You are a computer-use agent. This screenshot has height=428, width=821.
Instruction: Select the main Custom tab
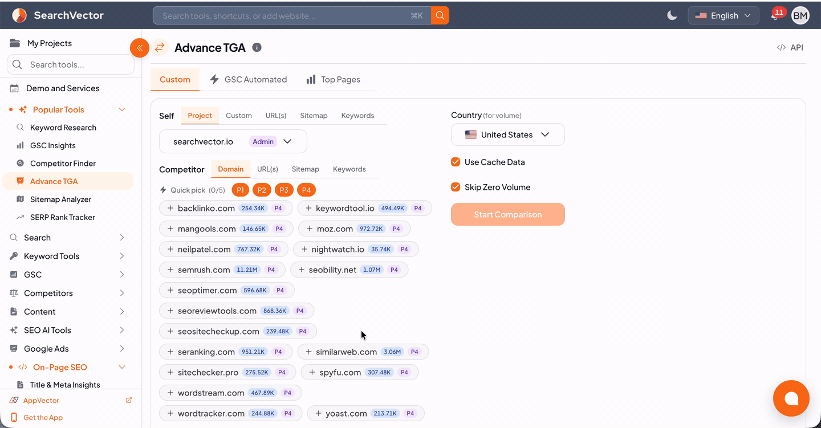pyautogui.click(x=175, y=79)
